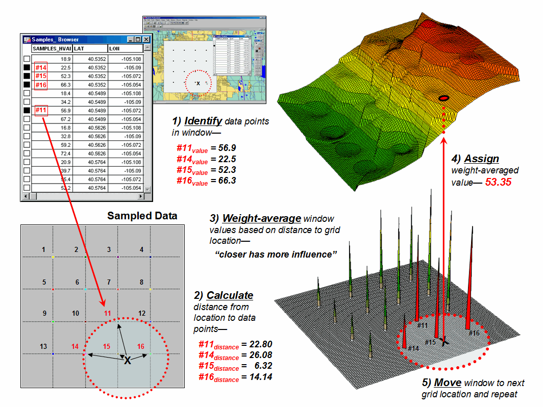This screenshot has width=543, height=407.
Task: Click the black marker on the 3D surface
Action: click(443, 97)
